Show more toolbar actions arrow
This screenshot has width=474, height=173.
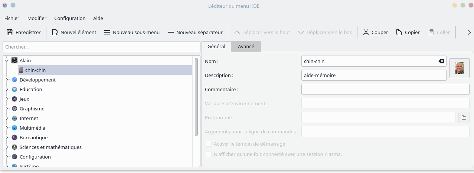pos(469,33)
